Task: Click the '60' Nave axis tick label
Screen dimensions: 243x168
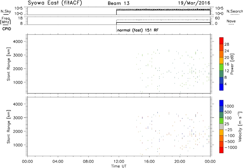Action: (217, 18)
